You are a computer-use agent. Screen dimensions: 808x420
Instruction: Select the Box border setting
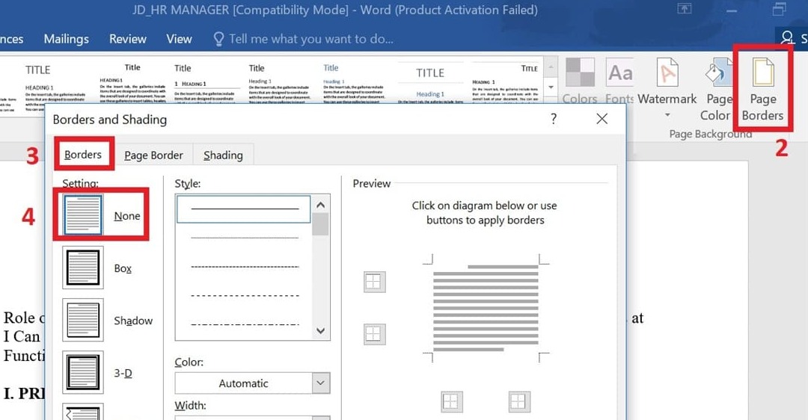pos(98,268)
